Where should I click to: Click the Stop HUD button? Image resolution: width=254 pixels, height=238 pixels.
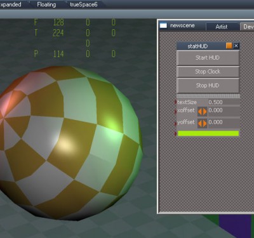208,86
